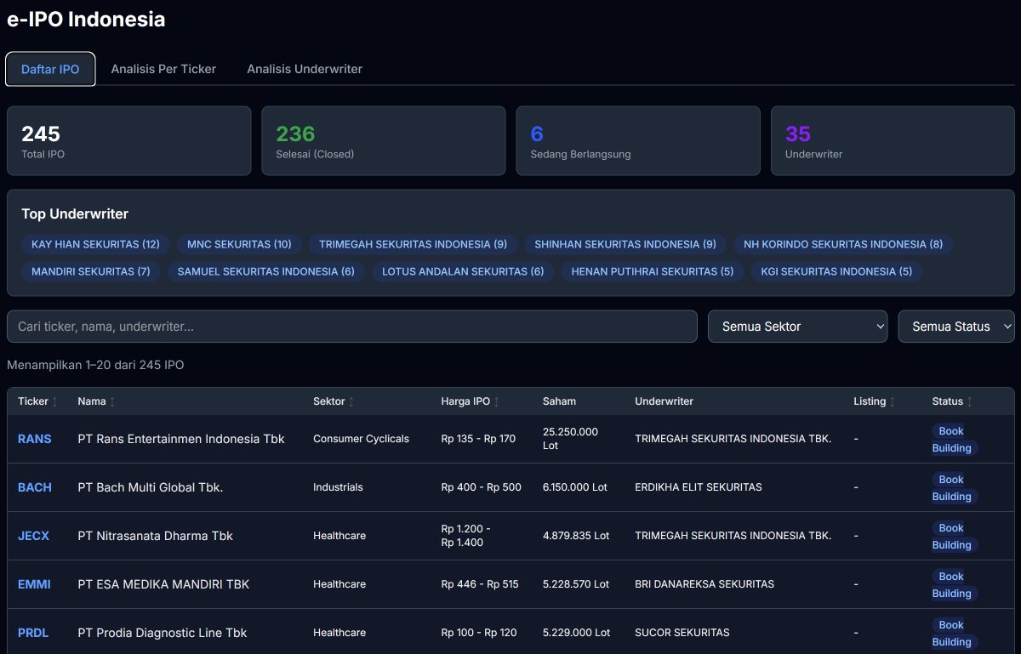The image size is (1021, 654).
Task: Click PT Nitrasanata Dharma Tbk name
Action: (x=155, y=536)
